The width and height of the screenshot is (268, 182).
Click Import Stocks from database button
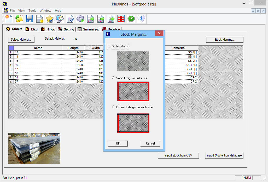pos(224,155)
